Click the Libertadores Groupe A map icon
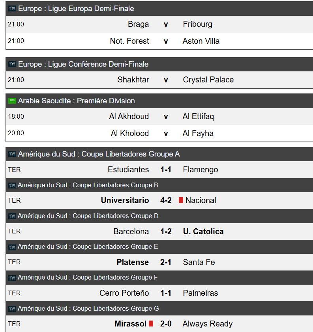The width and height of the screenshot is (313, 332). pos(12,154)
